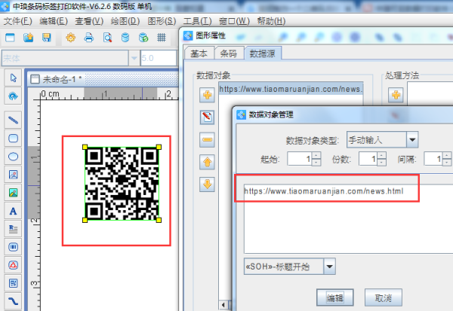Select the URL row in 数据对象 list
Image resolution: width=453 pixels, height=311 pixels.
tap(291, 90)
